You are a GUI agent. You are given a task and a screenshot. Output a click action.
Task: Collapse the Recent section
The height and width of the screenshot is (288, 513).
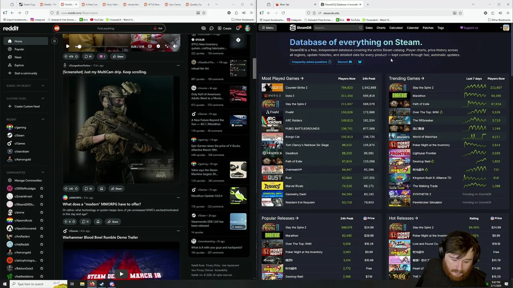tap(43, 119)
